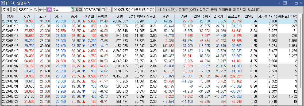The image size is (304, 106).
Task: Click the 신용비 column header
Action: click(151, 16)
